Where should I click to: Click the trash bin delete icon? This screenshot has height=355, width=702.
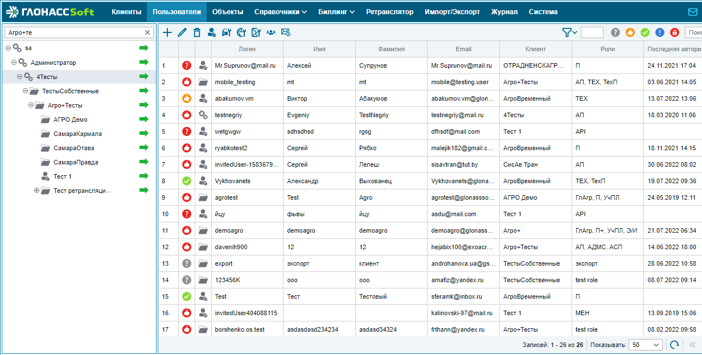pyautogui.click(x=197, y=32)
